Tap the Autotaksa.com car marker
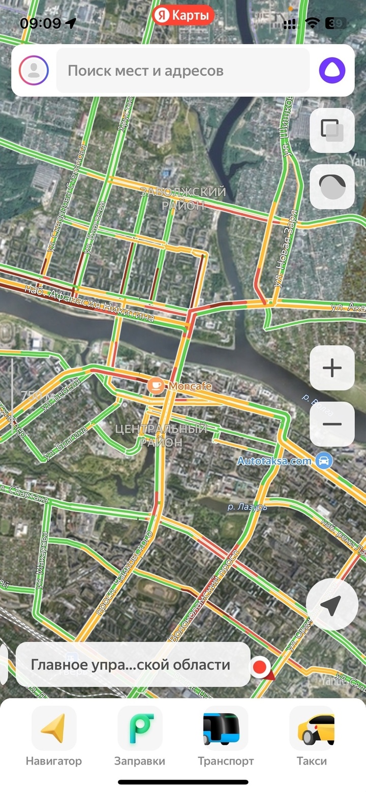Screen dimensions: 366x792 pyautogui.click(x=323, y=461)
